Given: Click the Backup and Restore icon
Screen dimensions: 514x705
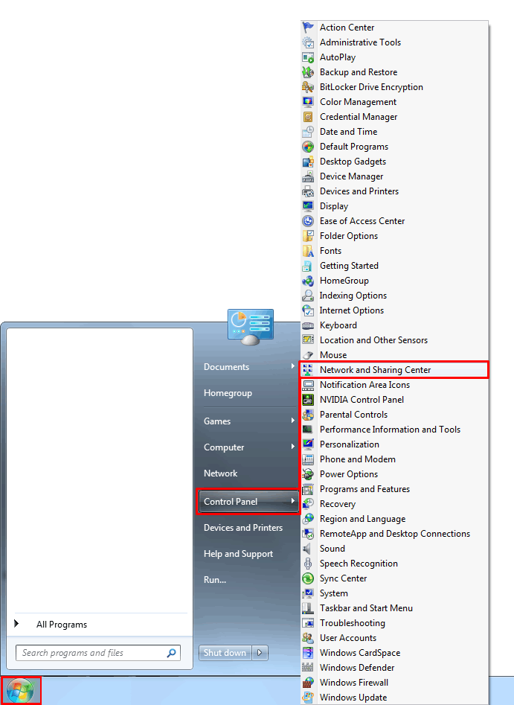Looking at the screenshot, I should click(x=308, y=72).
